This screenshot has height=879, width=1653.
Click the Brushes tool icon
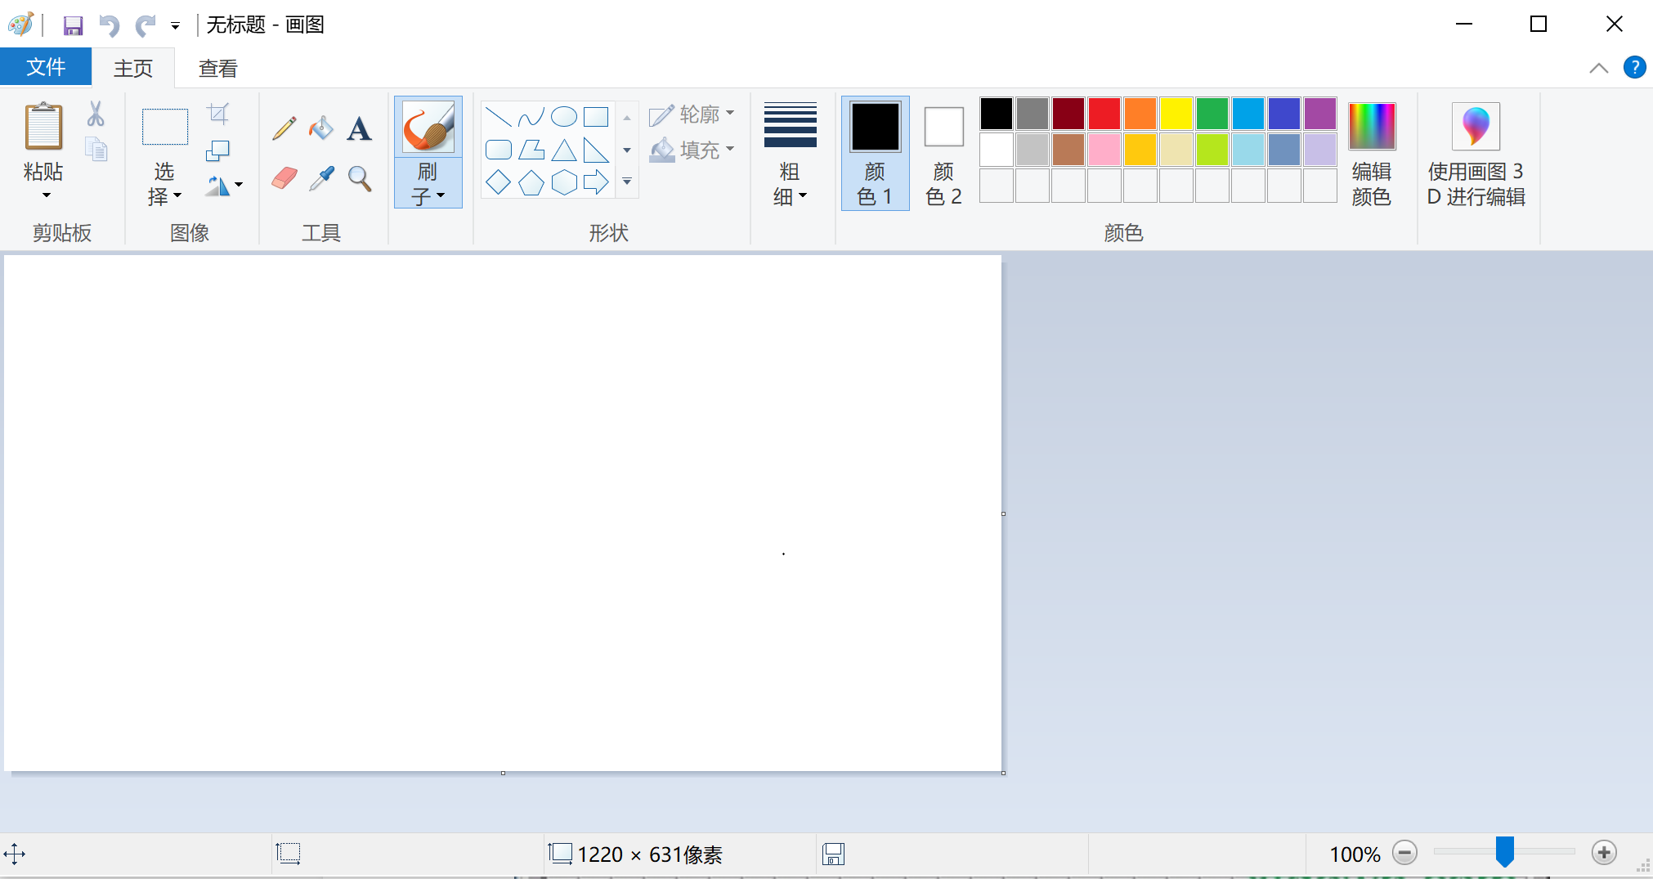(428, 127)
